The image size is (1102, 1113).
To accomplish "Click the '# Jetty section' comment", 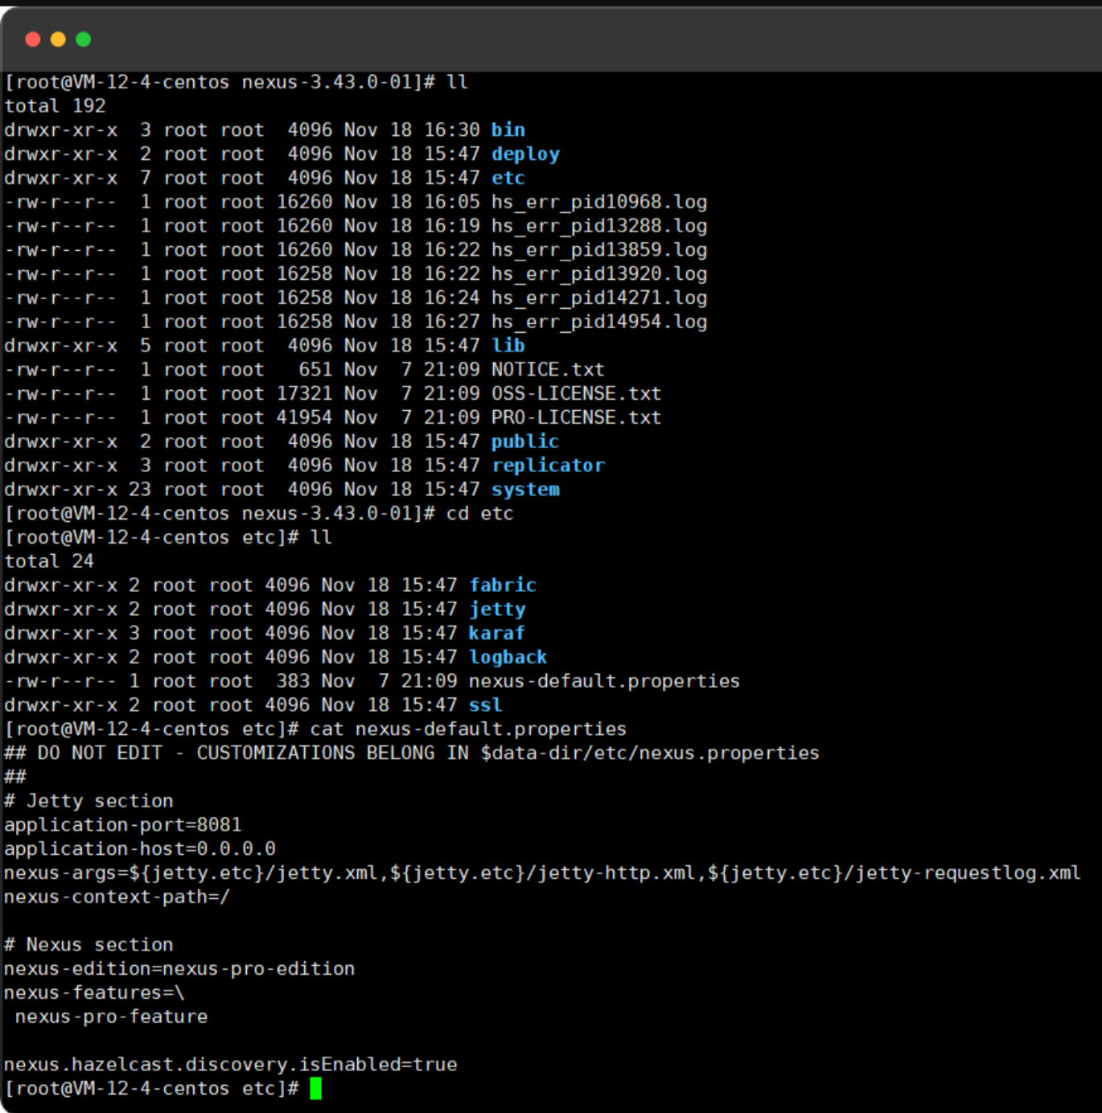I will (x=88, y=801).
